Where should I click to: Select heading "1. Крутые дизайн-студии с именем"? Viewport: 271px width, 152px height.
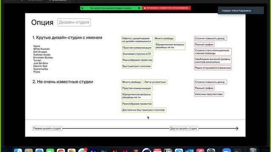67,38
